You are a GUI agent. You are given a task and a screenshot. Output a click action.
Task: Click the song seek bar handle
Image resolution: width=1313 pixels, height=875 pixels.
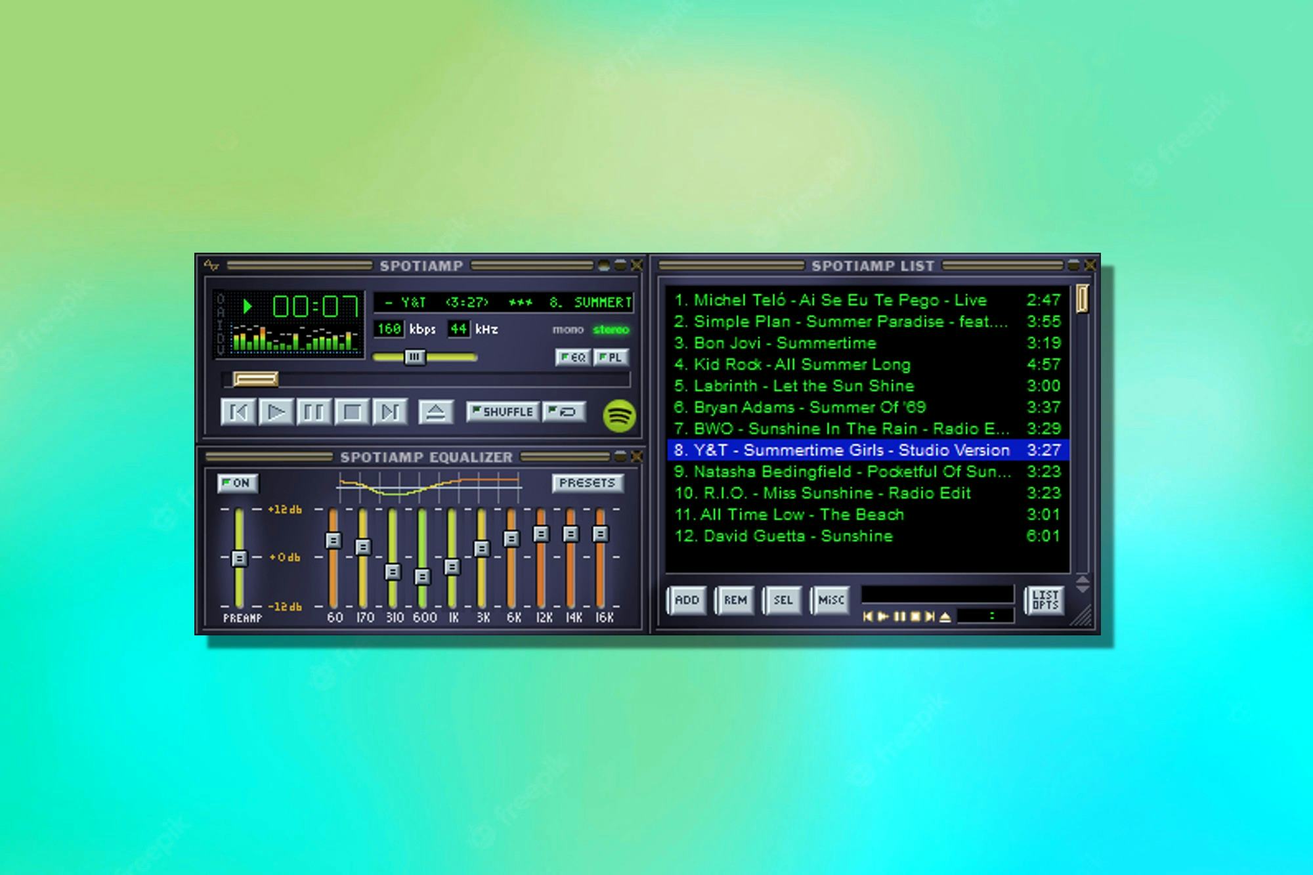point(255,379)
